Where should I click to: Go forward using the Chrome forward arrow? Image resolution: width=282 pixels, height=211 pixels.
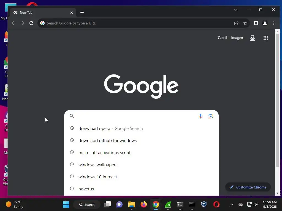[x=23, y=23]
